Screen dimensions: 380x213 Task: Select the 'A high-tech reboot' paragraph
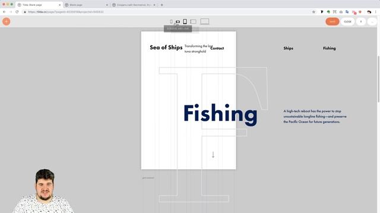point(315,117)
